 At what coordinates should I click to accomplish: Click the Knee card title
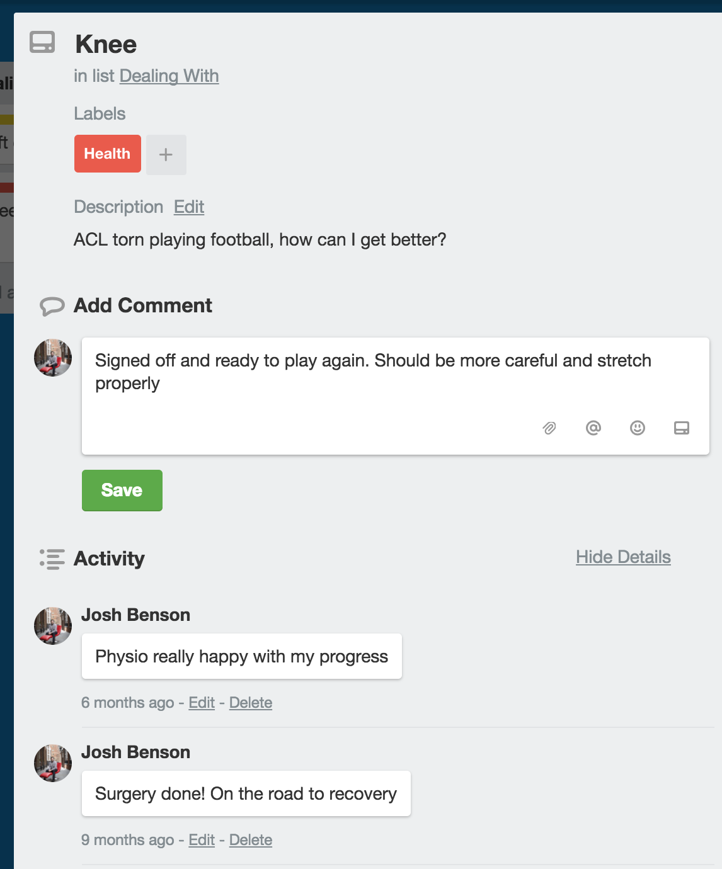pyautogui.click(x=106, y=44)
